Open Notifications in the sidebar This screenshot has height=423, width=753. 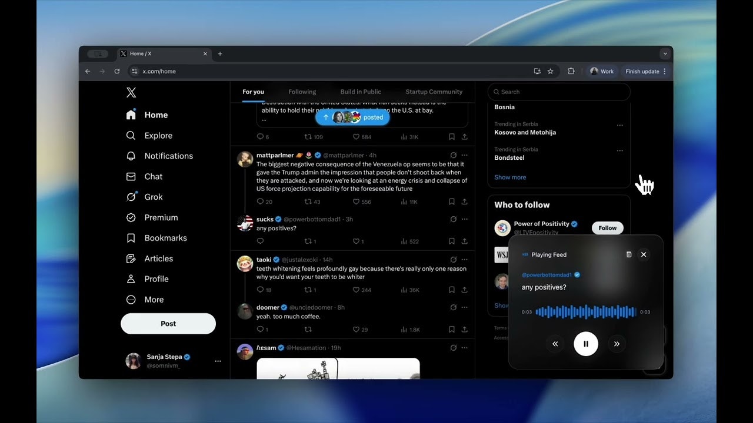159,156
